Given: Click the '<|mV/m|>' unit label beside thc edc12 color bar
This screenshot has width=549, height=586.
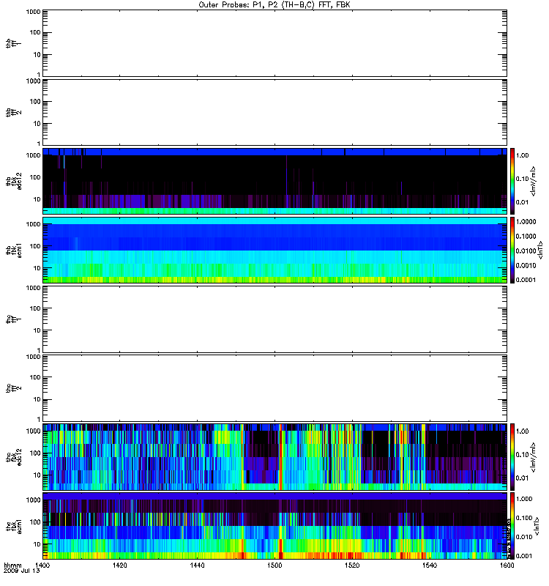Looking at the screenshot, I should (534, 457).
